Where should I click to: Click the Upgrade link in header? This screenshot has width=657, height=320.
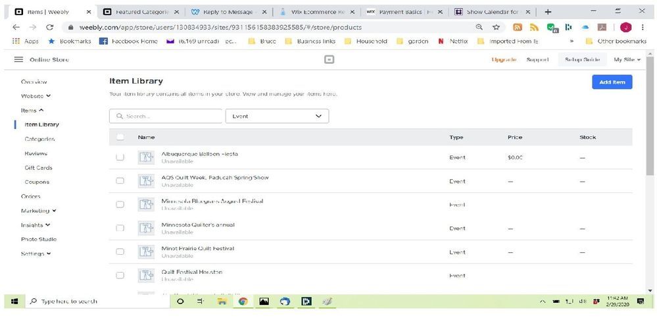pos(504,60)
